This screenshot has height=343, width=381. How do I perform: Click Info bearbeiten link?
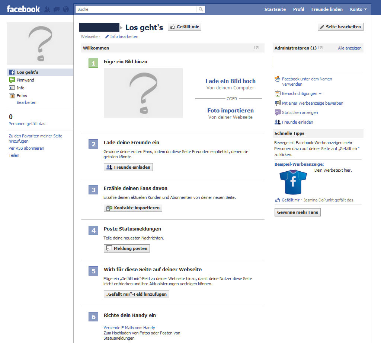124,36
